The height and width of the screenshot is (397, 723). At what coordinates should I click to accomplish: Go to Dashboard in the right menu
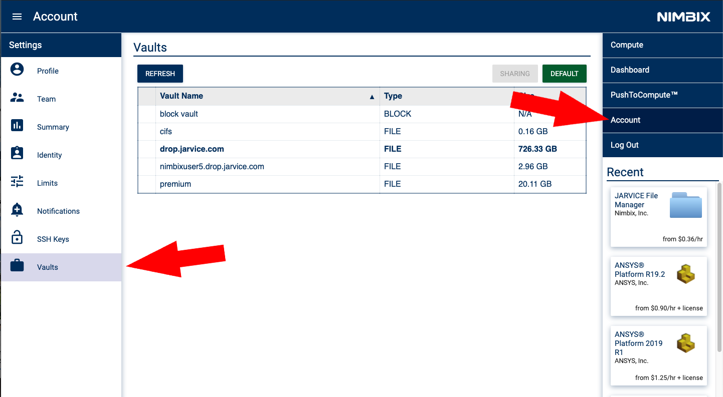(x=662, y=70)
